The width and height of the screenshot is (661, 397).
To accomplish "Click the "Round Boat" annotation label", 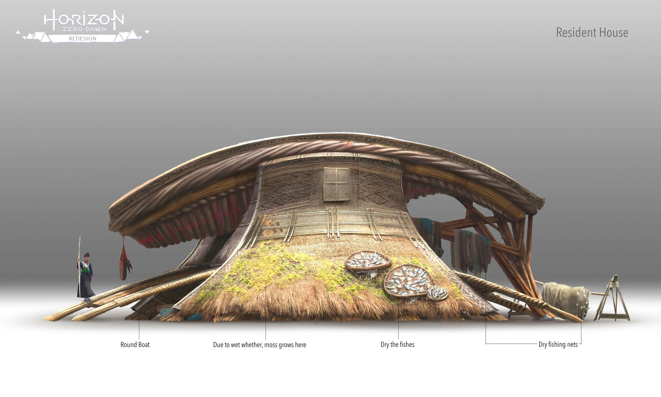I will click(x=135, y=345).
